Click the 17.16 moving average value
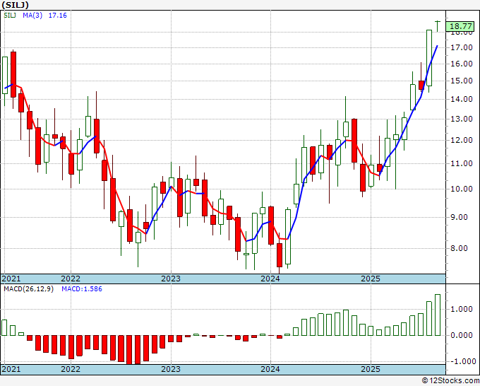 pos(58,16)
